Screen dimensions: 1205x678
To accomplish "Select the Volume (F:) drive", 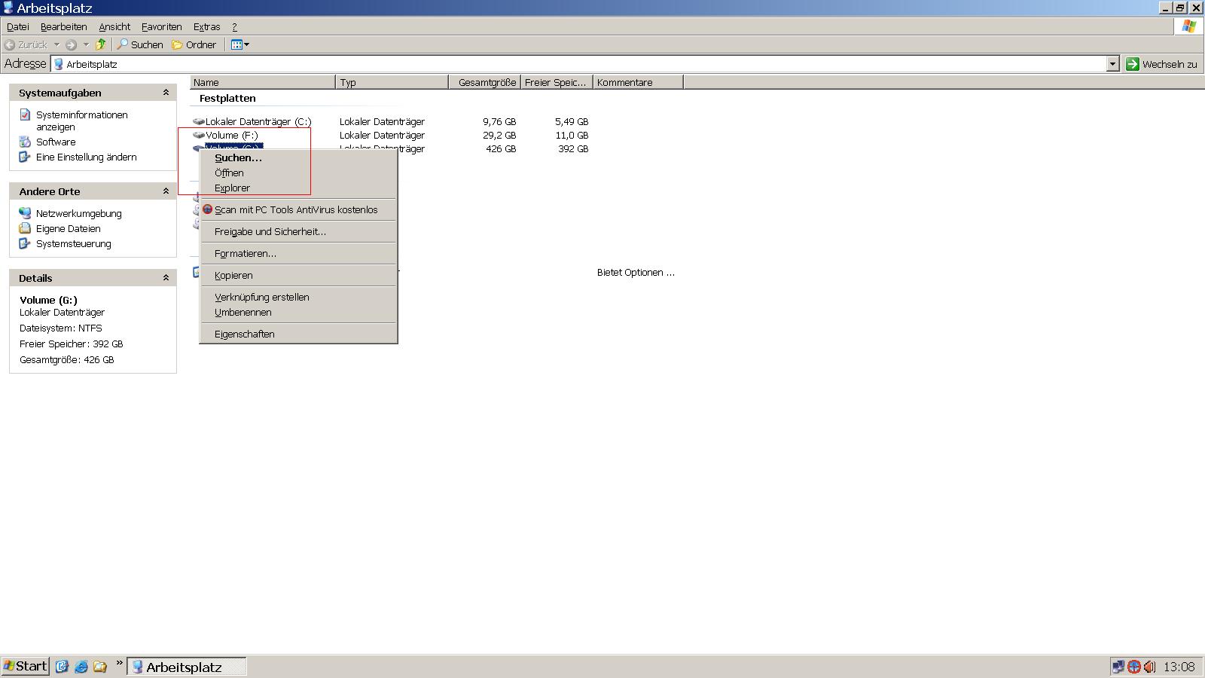I will [x=231, y=135].
